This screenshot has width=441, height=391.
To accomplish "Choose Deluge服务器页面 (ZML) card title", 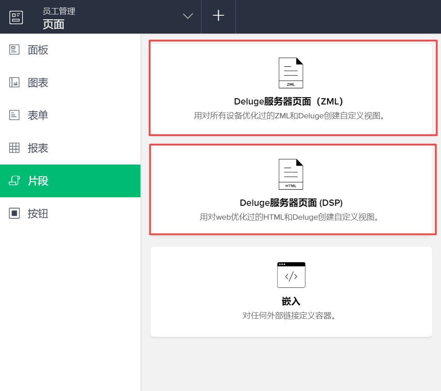I will pos(291,101).
